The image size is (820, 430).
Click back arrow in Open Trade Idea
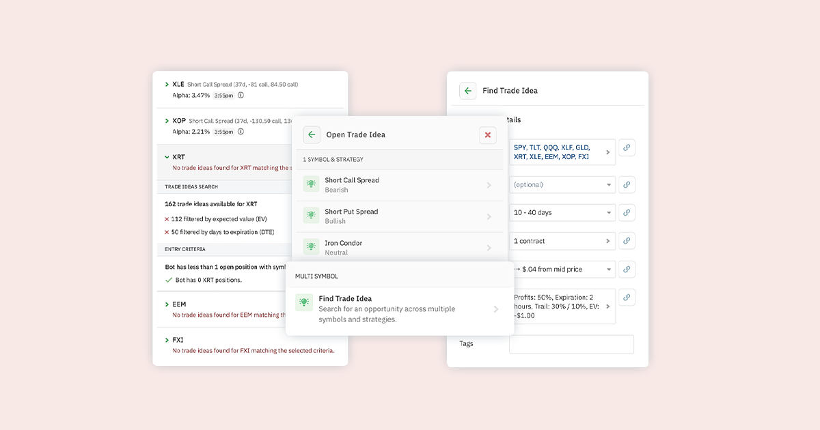(312, 134)
